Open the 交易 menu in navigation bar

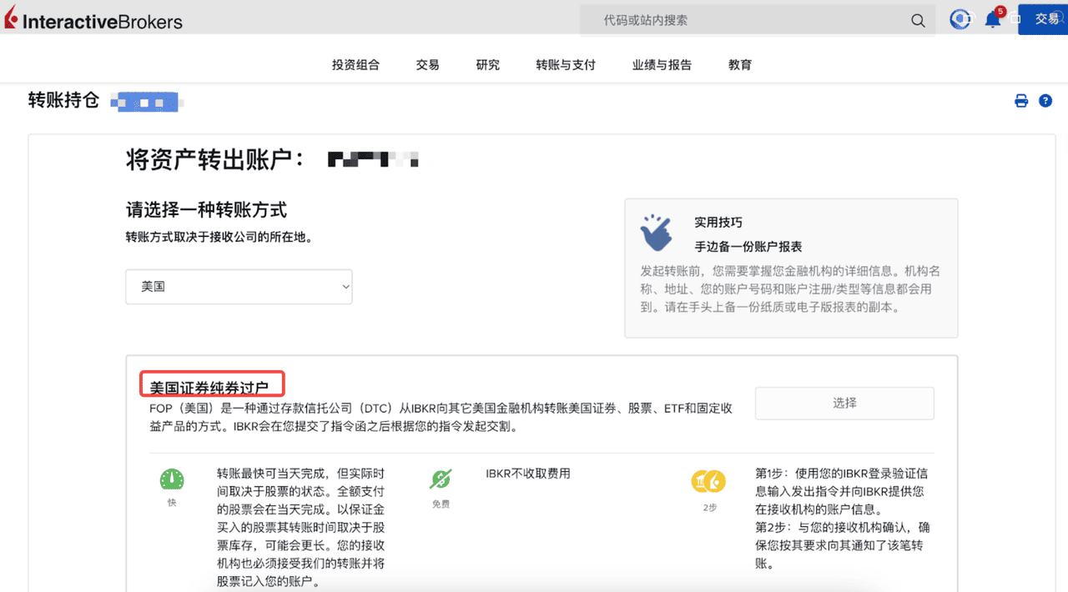[x=428, y=64]
